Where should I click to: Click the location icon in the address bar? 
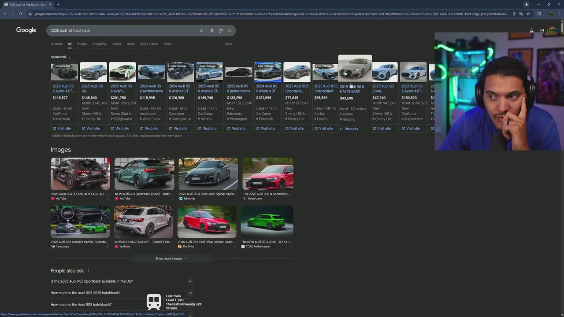click(514, 14)
